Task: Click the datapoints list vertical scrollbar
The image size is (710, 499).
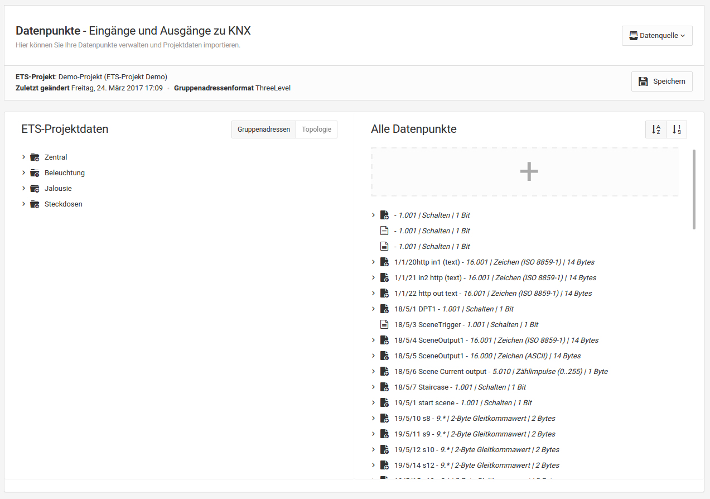Action: (x=694, y=190)
